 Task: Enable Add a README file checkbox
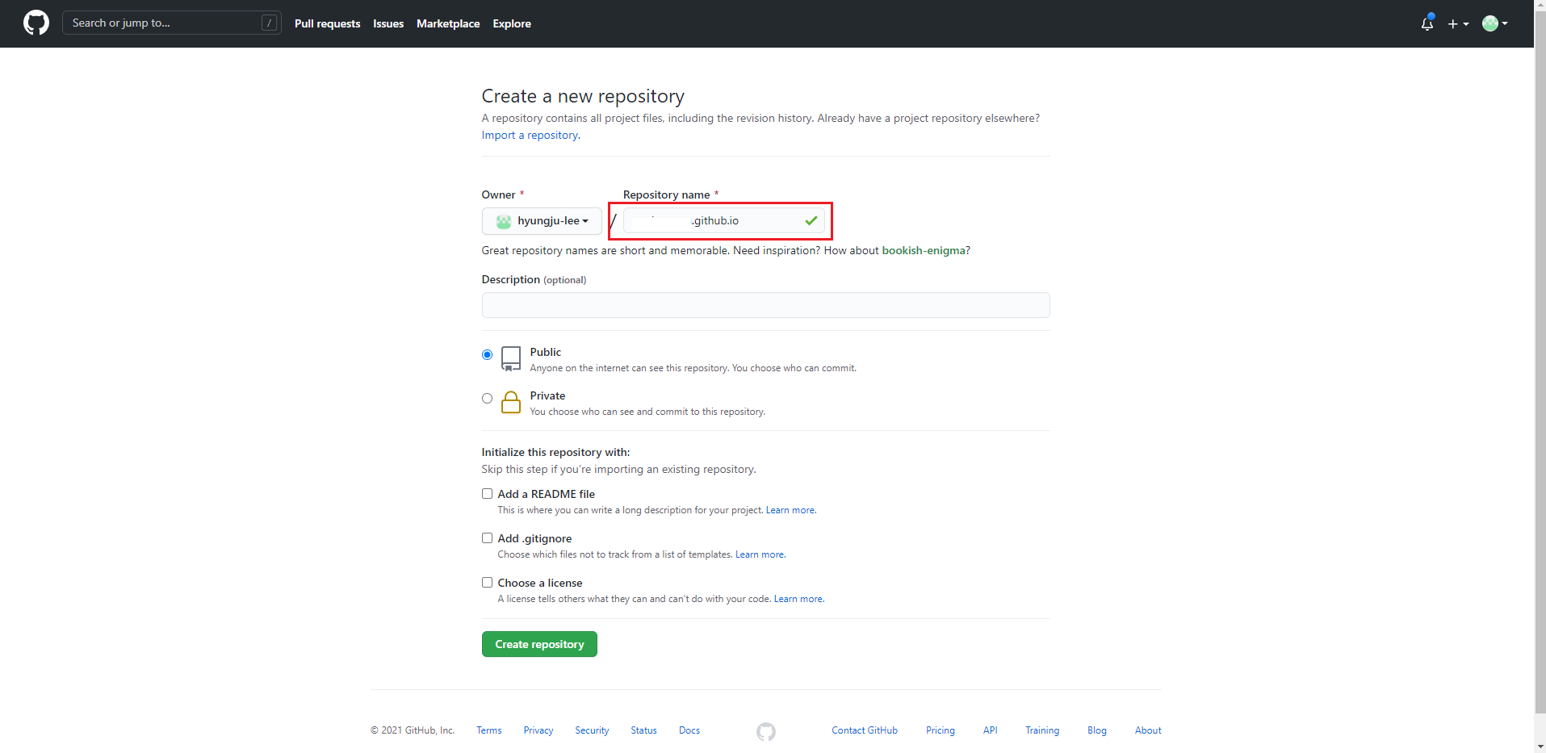[487, 494]
